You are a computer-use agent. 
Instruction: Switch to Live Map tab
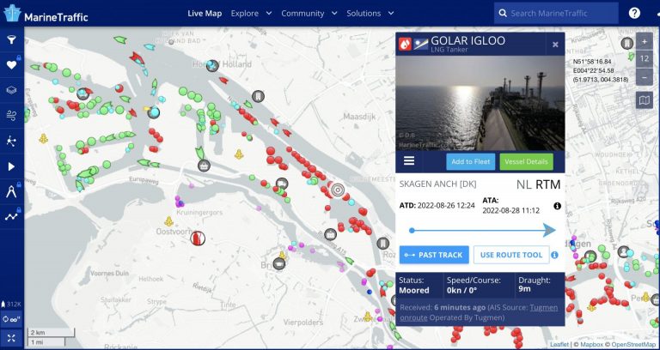(x=205, y=14)
